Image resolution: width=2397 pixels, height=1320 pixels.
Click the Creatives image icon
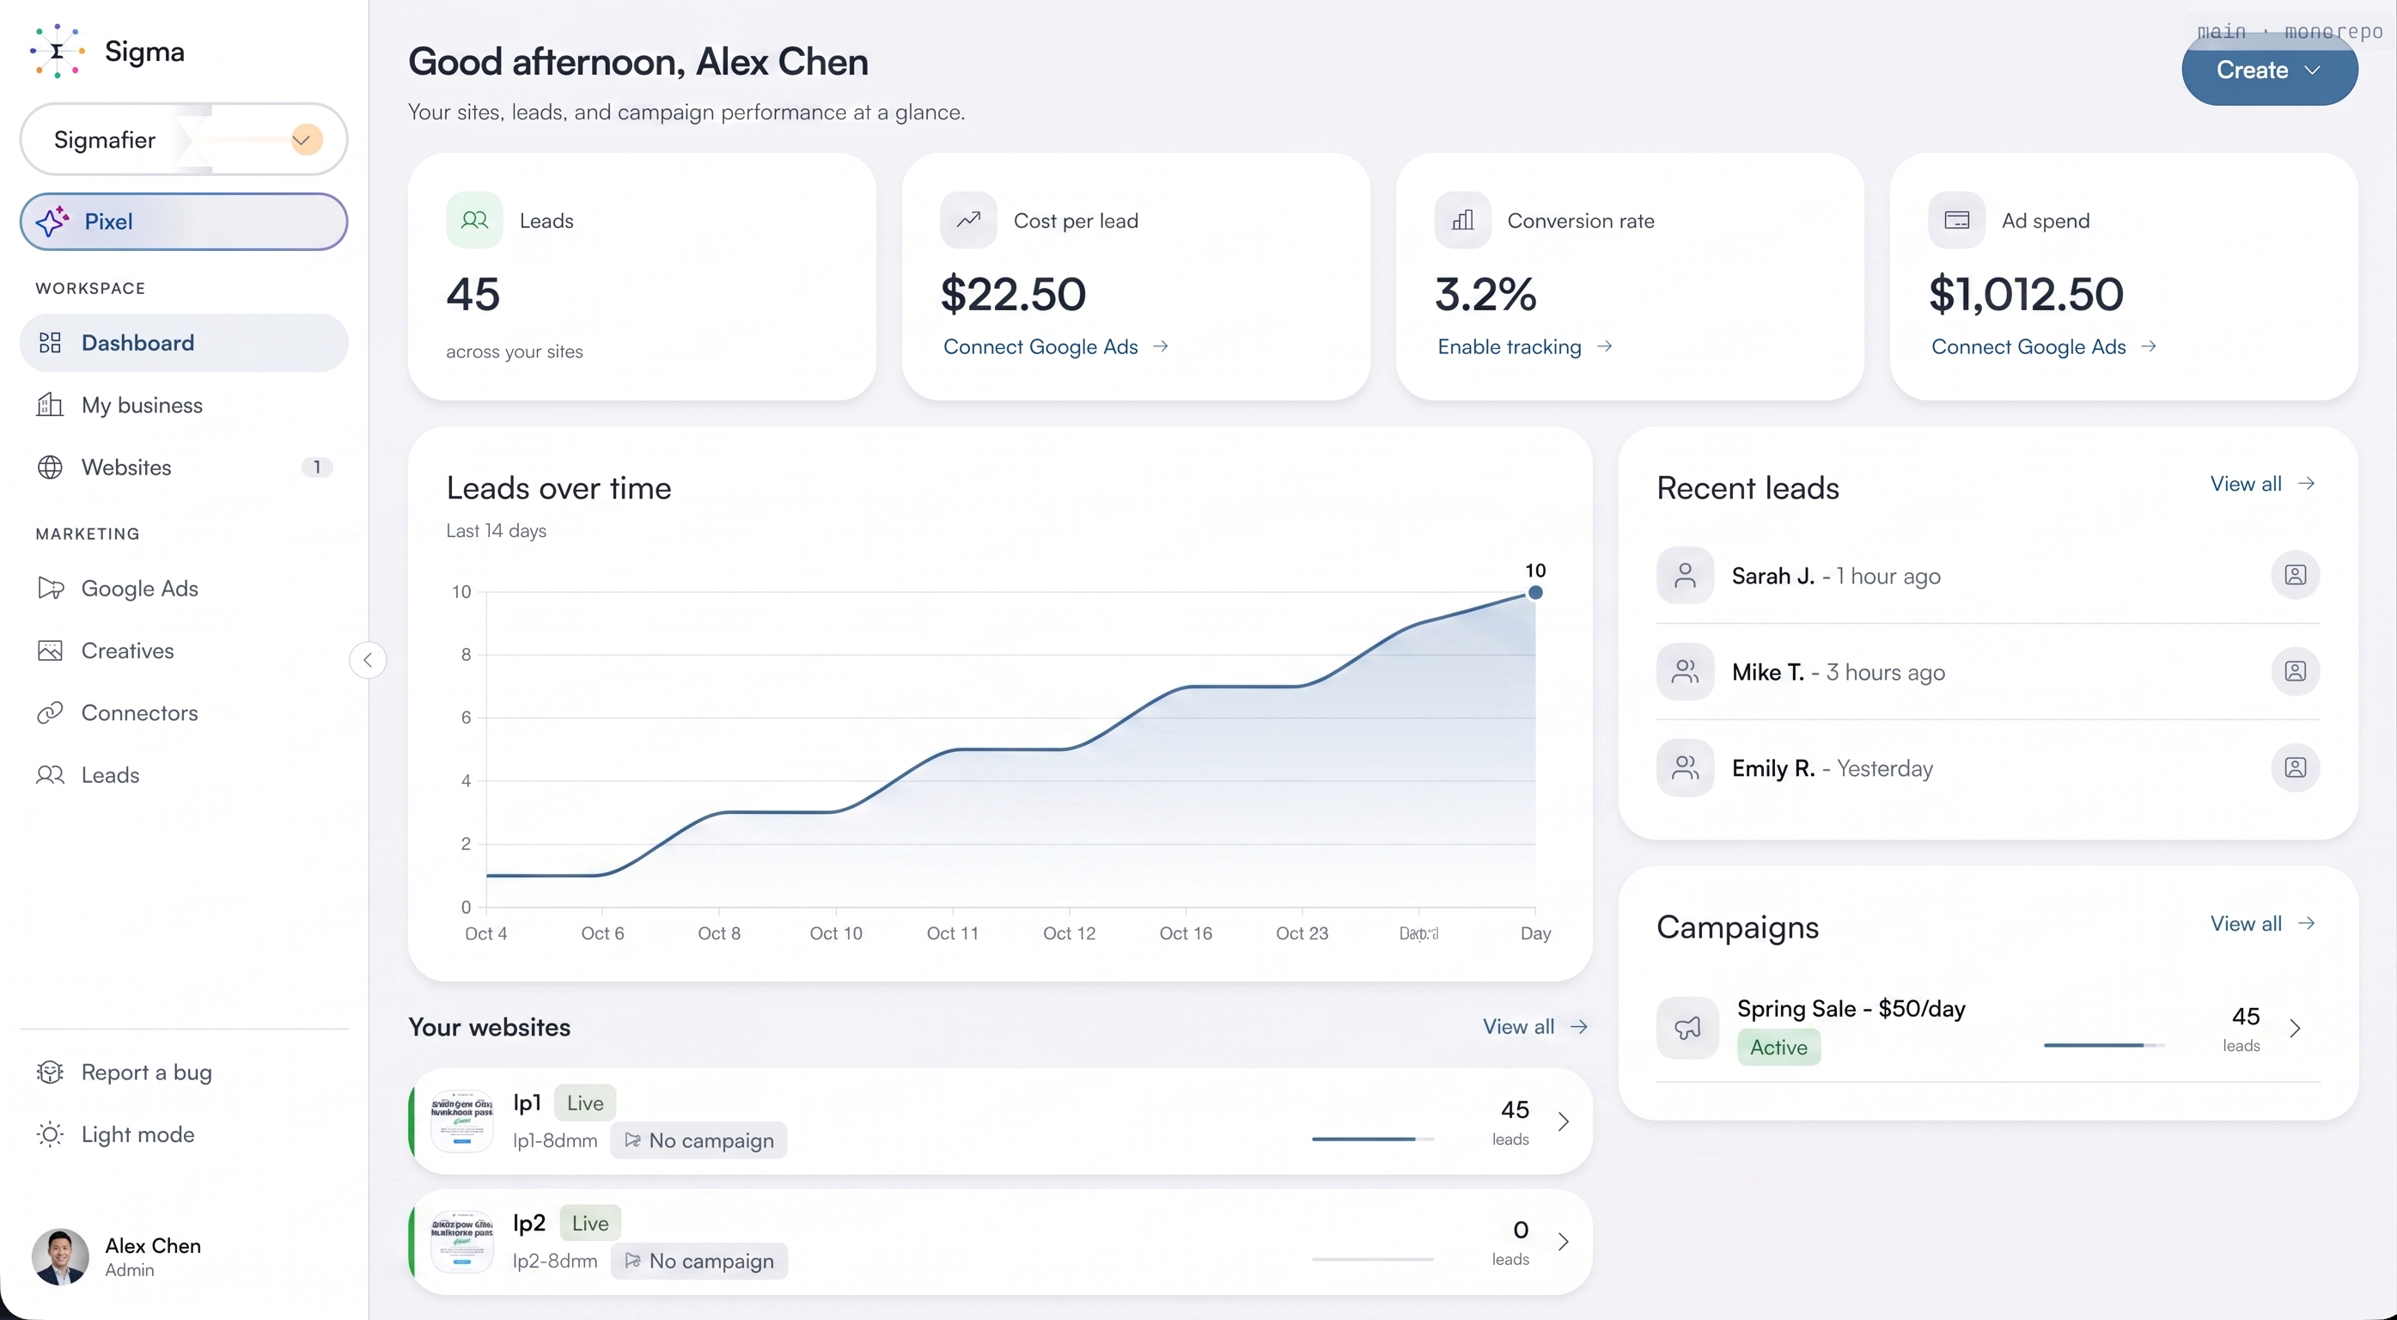click(x=50, y=651)
